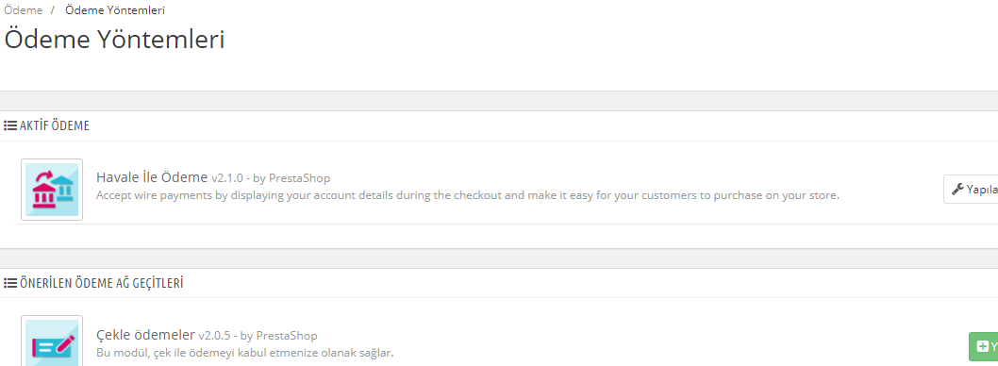Open the Havale İle Ödeme module title
The height and width of the screenshot is (366, 998).
tap(152, 177)
